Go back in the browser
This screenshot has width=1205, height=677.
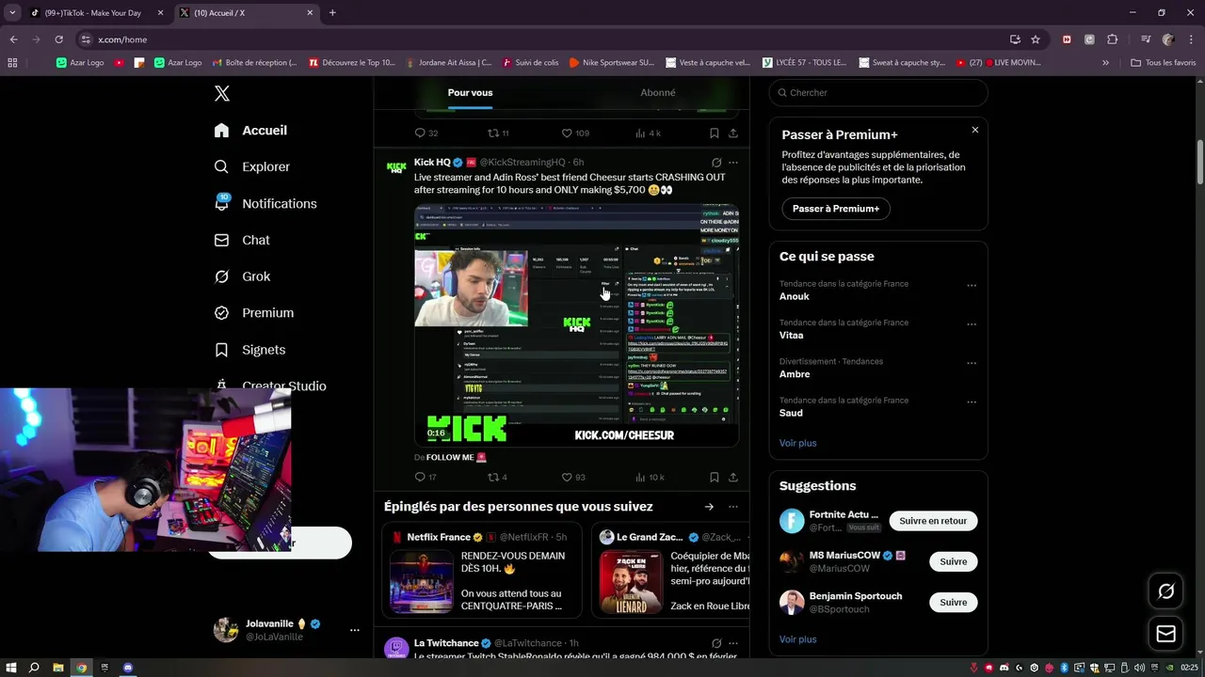[13, 39]
